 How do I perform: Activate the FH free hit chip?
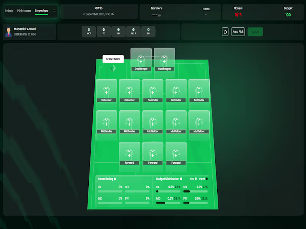148,32
